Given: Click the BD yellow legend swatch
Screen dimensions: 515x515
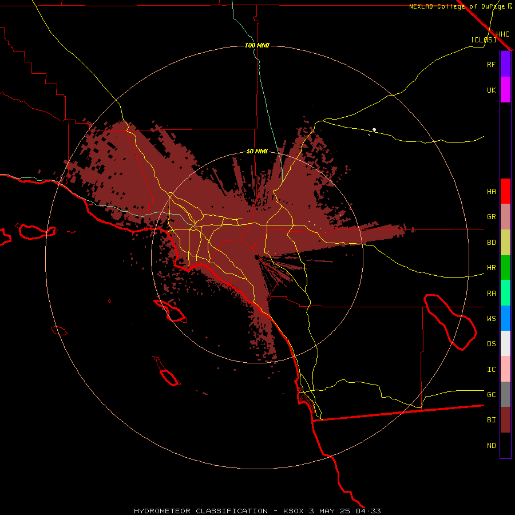Looking at the screenshot, I should 505,243.
